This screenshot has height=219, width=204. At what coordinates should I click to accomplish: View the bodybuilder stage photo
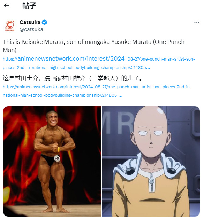[52, 161]
